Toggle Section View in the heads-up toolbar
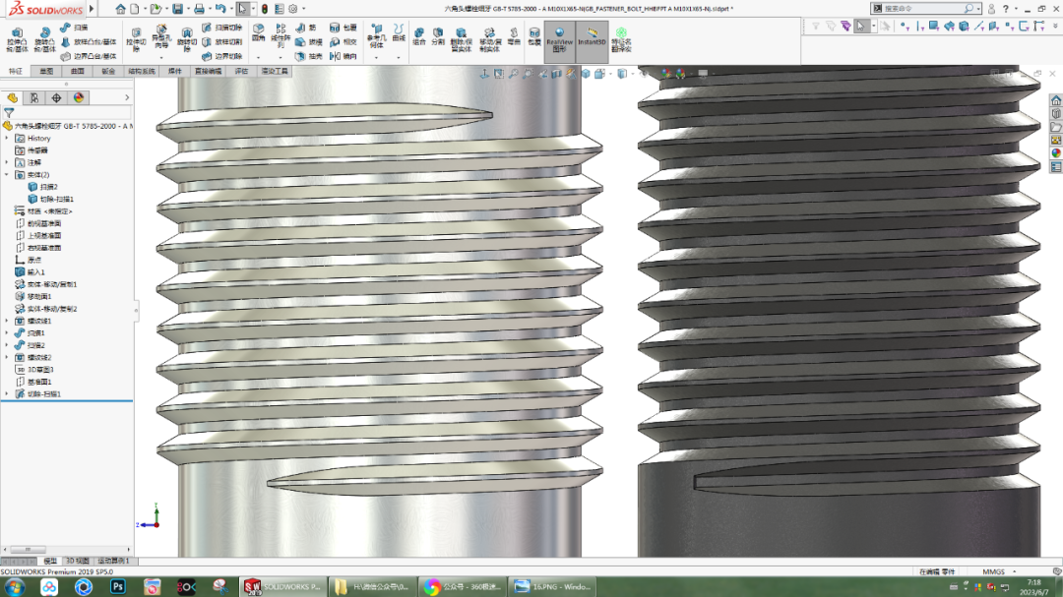This screenshot has height=597, width=1063. pyautogui.click(x=556, y=73)
